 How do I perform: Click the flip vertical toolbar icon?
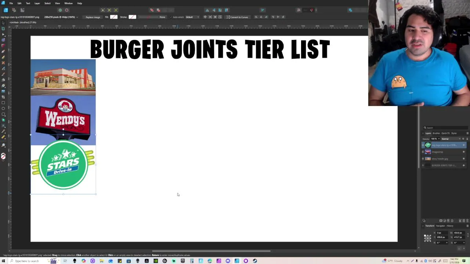[214, 10]
